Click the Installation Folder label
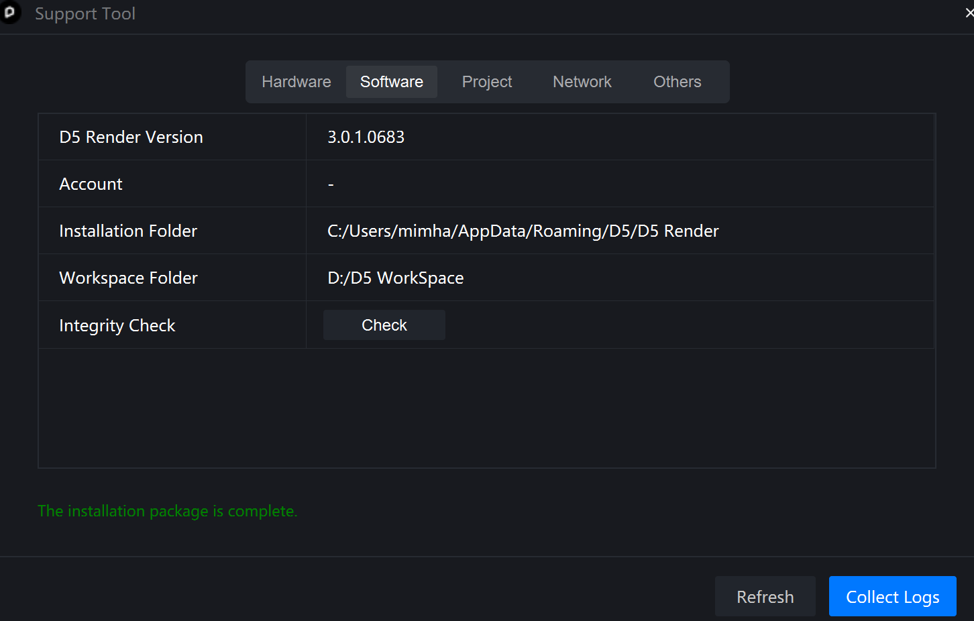 pos(128,231)
